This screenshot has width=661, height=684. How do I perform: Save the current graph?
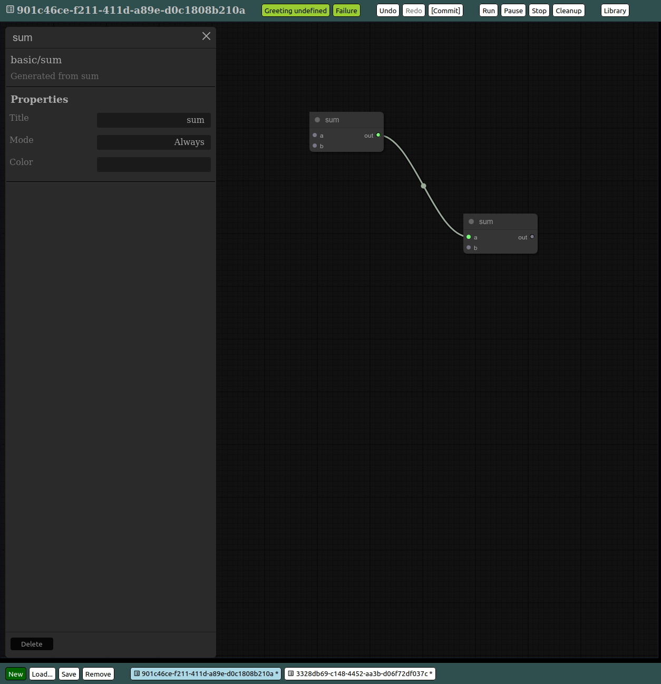coord(69,674)
